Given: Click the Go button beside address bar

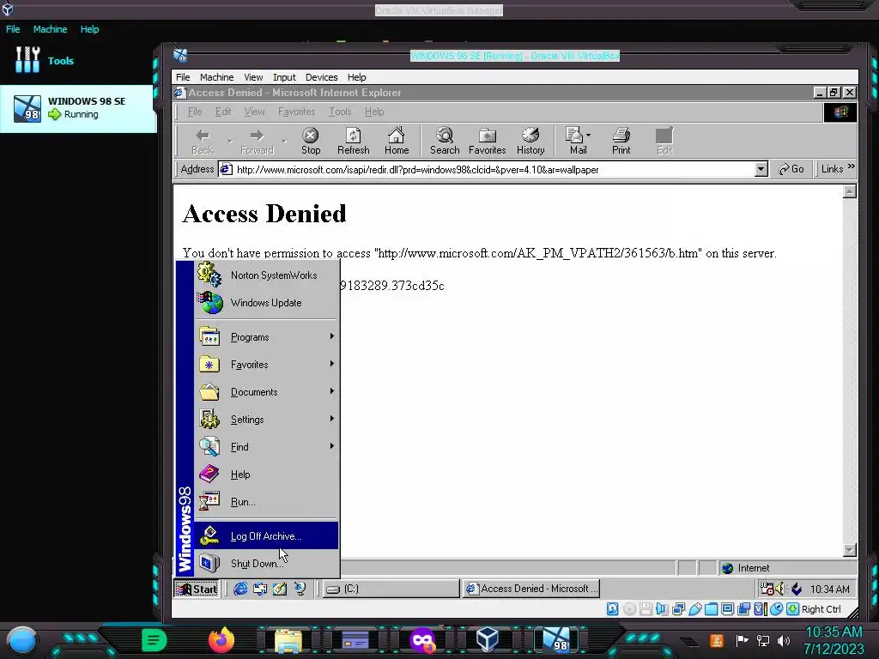Looking at the screenshot, I should (x=791, y=169).
